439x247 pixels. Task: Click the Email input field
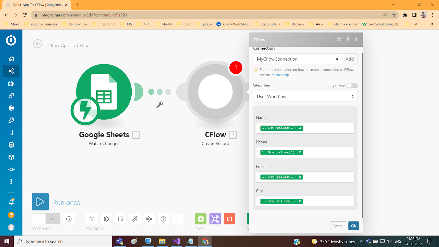pos(305,177)
